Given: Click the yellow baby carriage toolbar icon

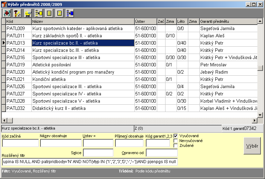Looking at the screenshot, I should pyautogui.click(x=28, y=13).
